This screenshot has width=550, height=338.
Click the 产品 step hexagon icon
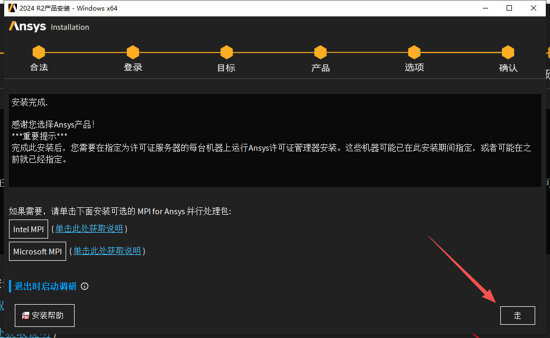pos(320,52)
